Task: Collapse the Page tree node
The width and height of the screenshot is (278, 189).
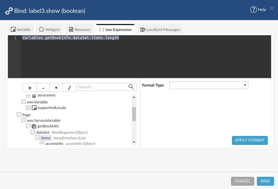Action: point(19,115)
